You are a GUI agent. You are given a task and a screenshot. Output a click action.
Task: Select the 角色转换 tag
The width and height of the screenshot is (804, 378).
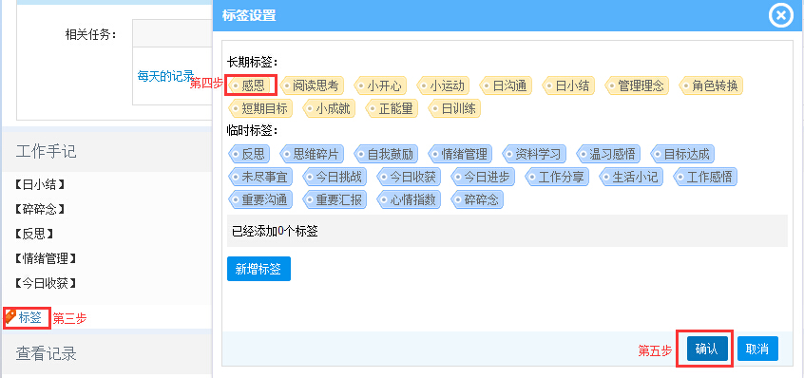click(x=711, y=85)
